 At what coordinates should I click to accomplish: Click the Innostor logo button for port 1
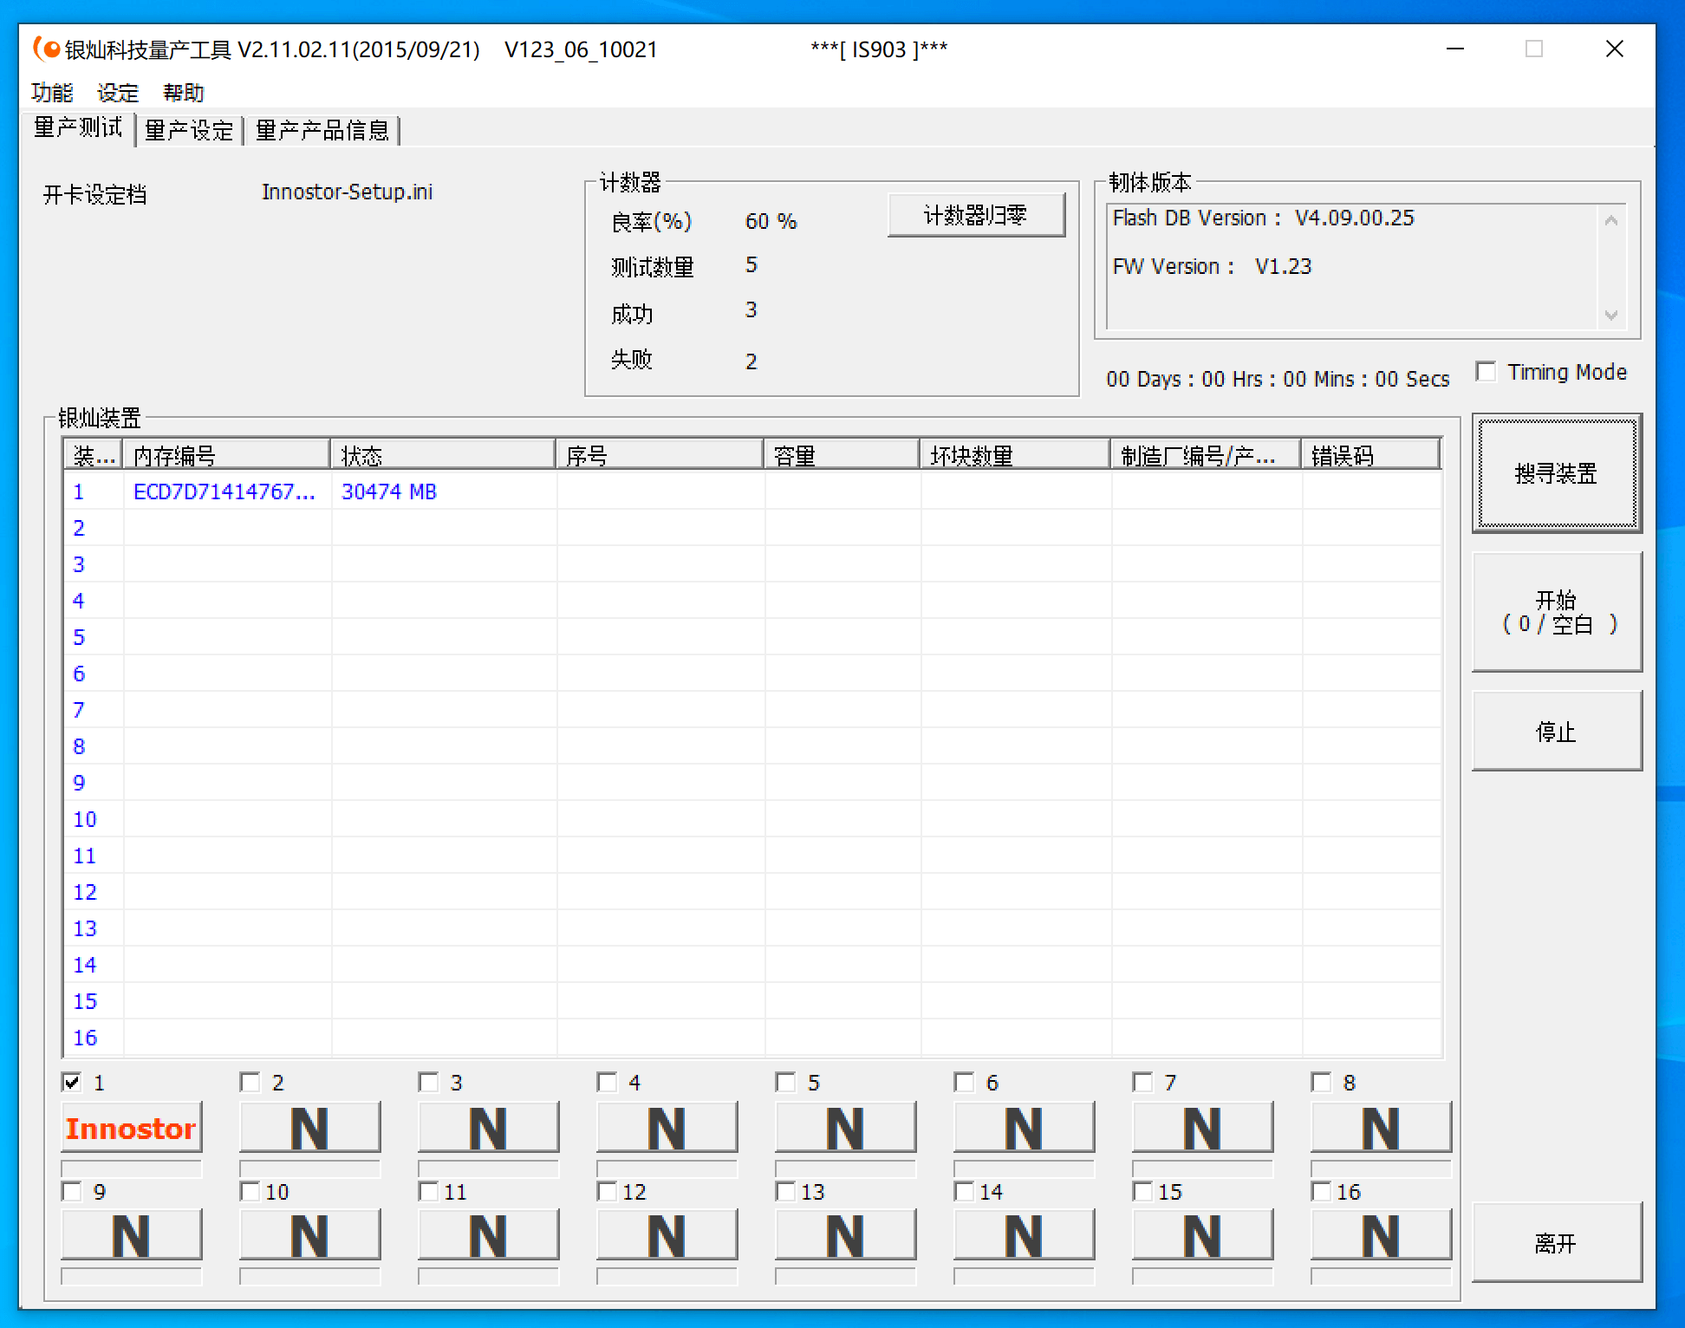tap(131, 1128)
